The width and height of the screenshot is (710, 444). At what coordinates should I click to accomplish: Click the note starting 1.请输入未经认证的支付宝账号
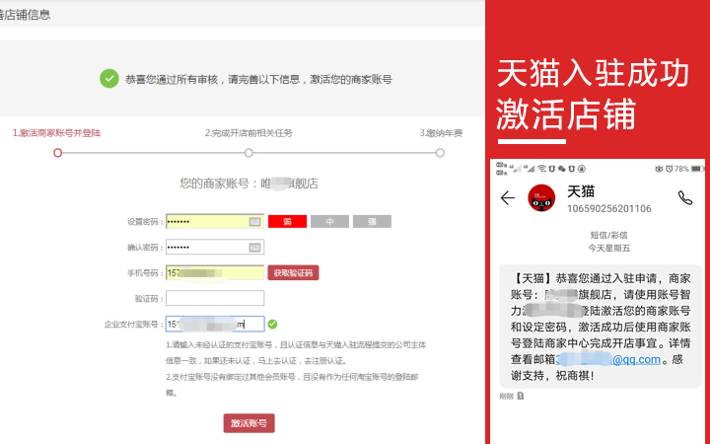pyautogui.click(x=296, y=353)
